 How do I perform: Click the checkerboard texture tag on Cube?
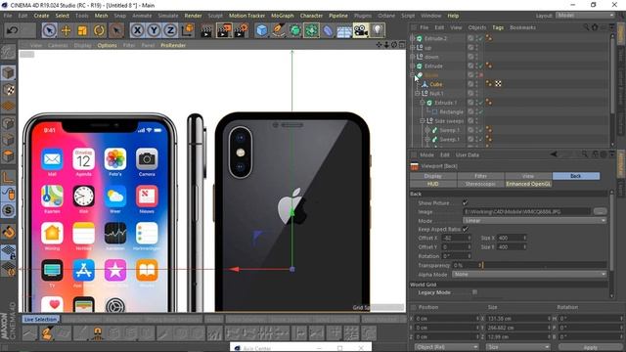click(498, 84)
